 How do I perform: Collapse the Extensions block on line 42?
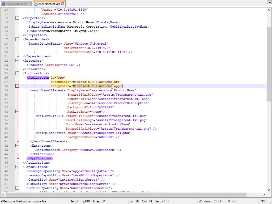(17, 146)
